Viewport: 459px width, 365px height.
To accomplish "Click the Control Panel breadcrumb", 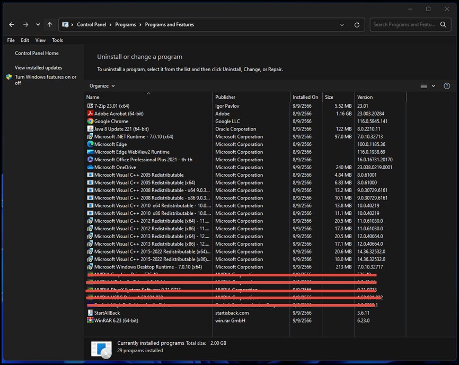I will (91, 24).
